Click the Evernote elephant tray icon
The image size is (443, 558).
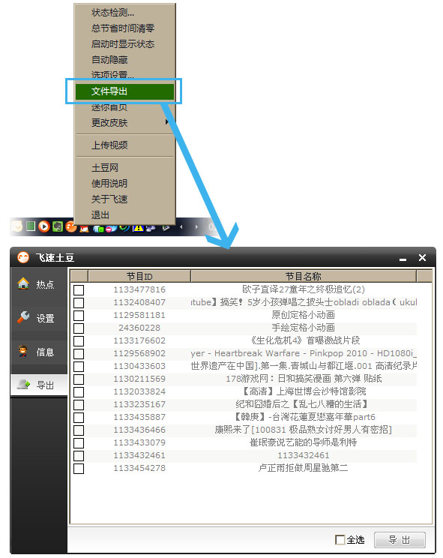click(58, 226)
